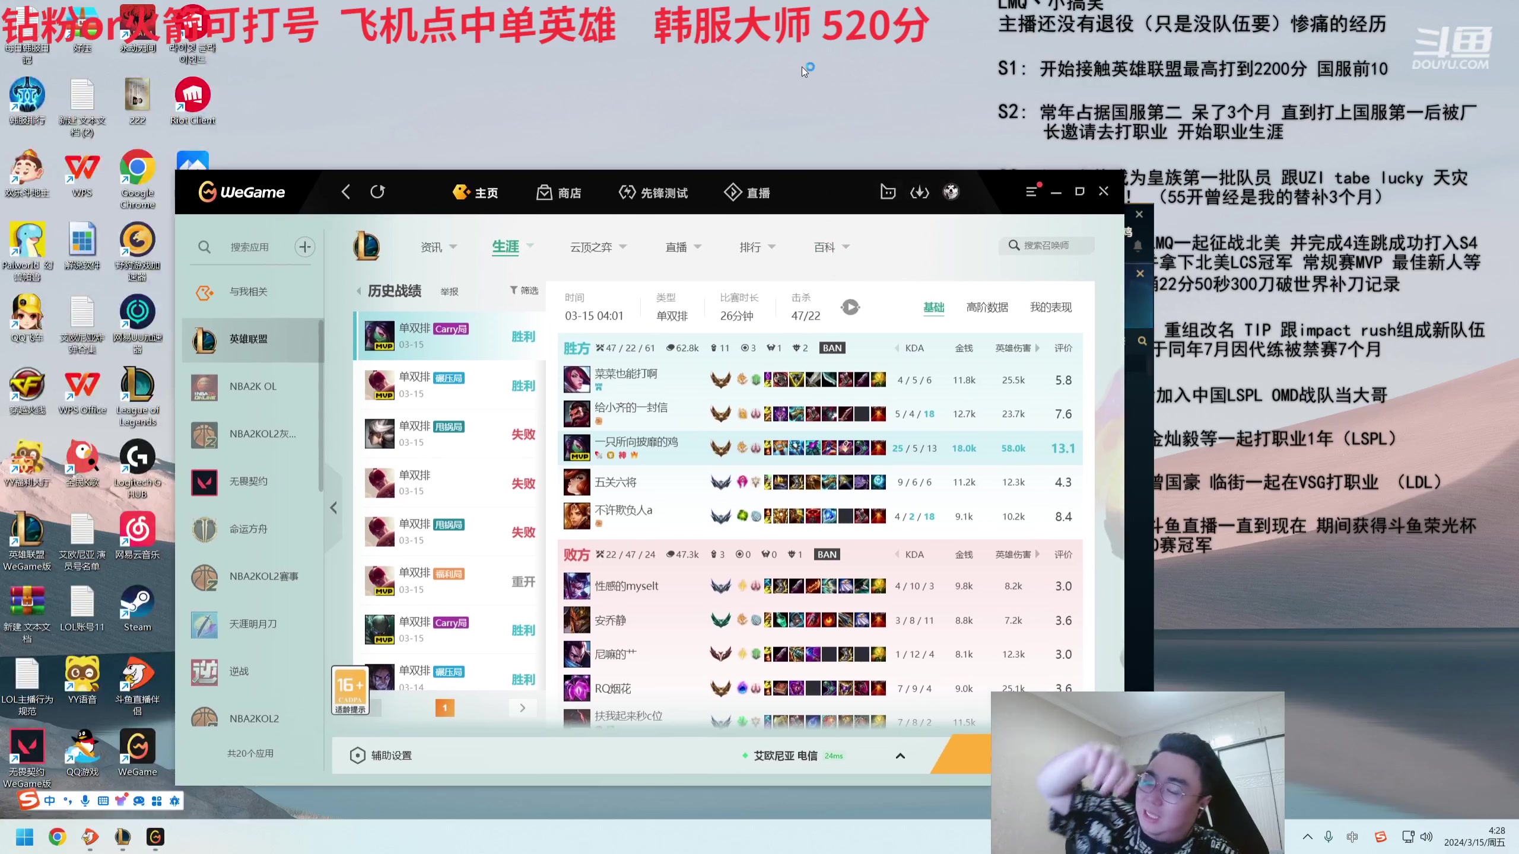Click the 搜索召唤师 search field
The image size is (1519, 854).
[x=1047, y=246]
